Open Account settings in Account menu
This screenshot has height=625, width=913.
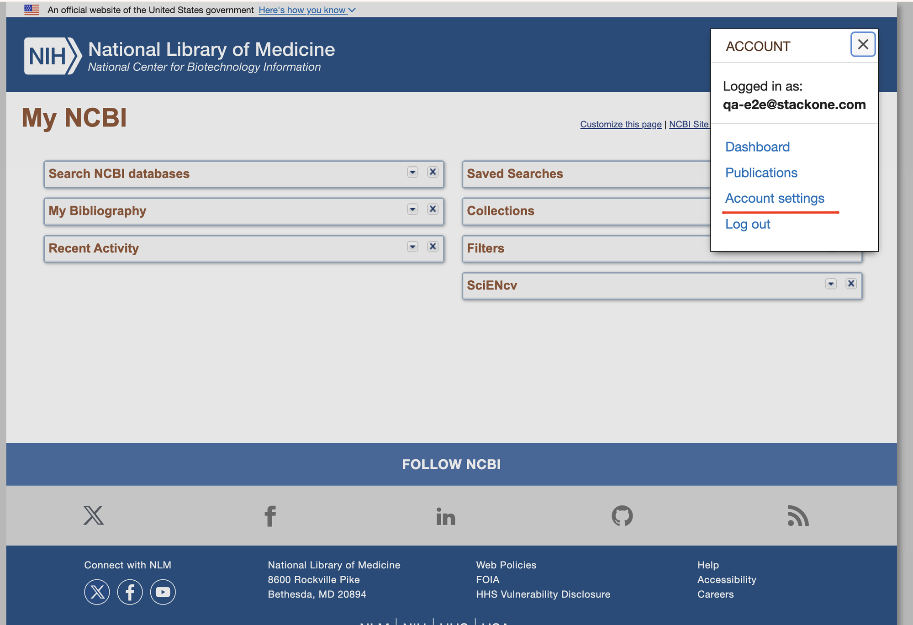click(775, 198)
